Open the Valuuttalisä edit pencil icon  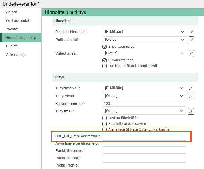(x=191, y=53)
